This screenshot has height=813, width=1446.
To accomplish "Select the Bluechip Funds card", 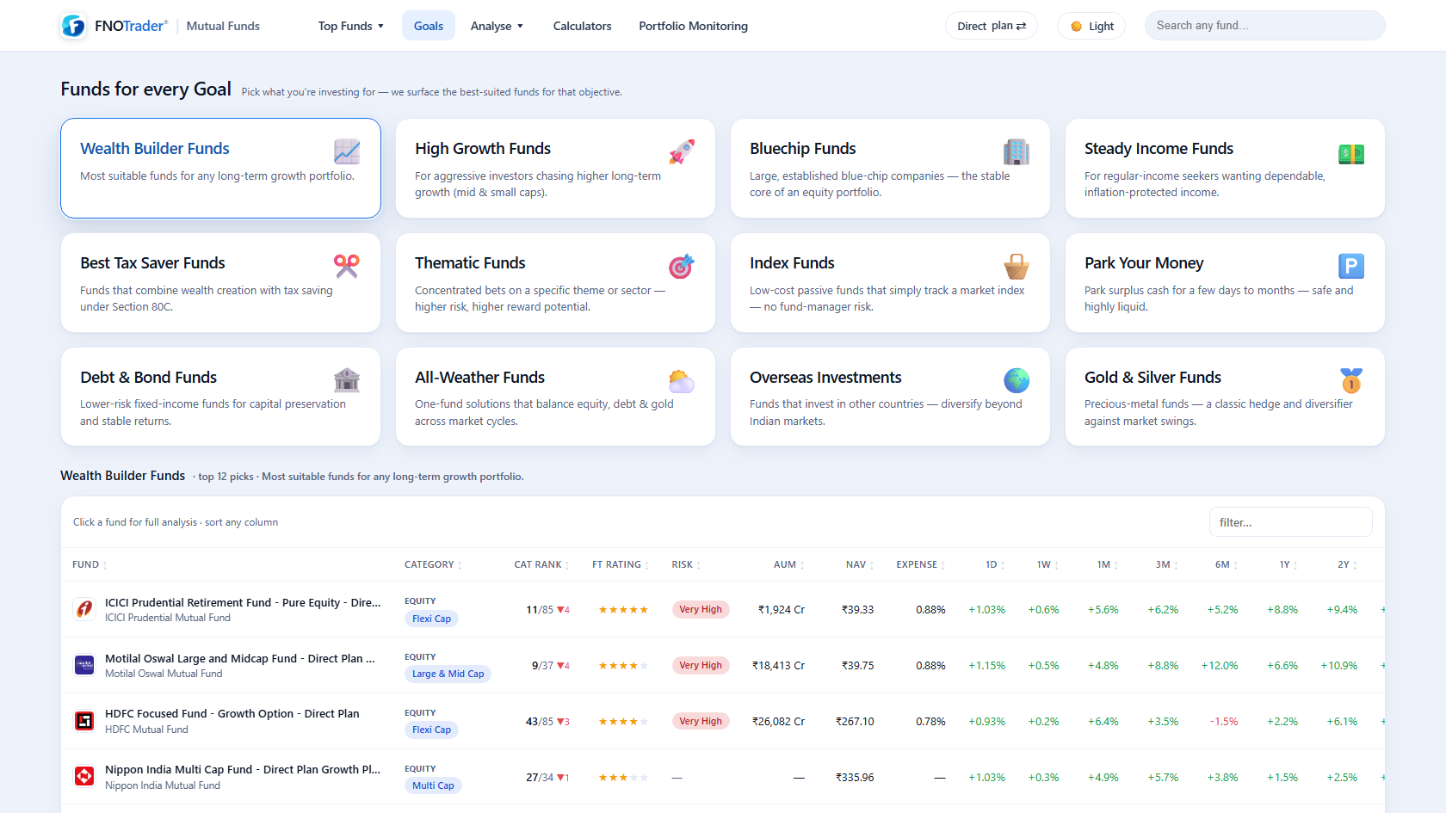I will pyautogui.click(x=890, y=168).
